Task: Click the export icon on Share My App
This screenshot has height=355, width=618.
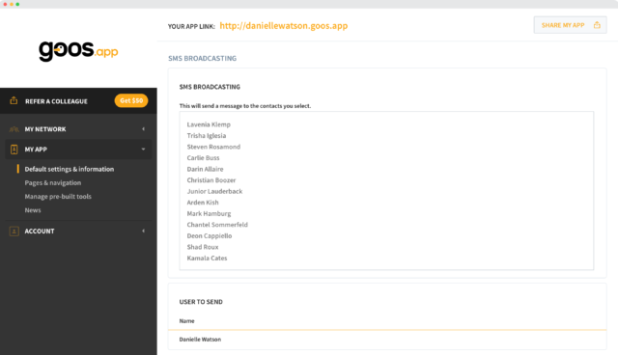Action: pyautogui.click(x=597, y=25)
